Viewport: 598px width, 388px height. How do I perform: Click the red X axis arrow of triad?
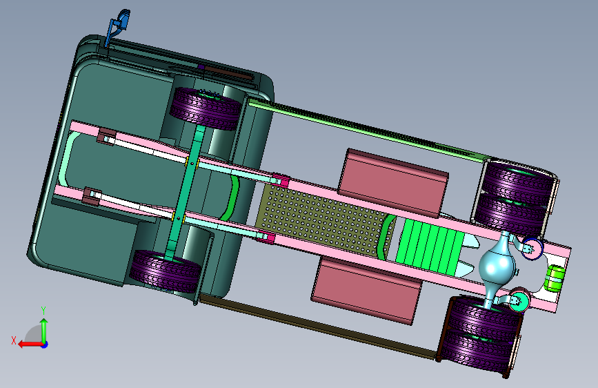click(x=30, y=345)
